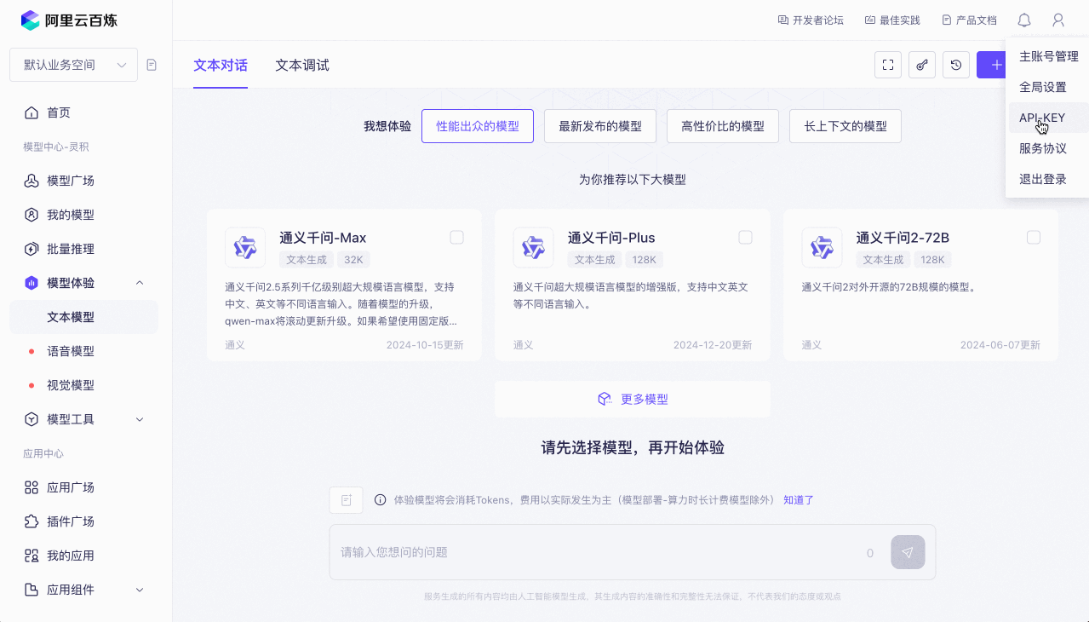Click the 我的模型 sidebar icon
The width and height of the screenshot is (1089, 622).
32,215
